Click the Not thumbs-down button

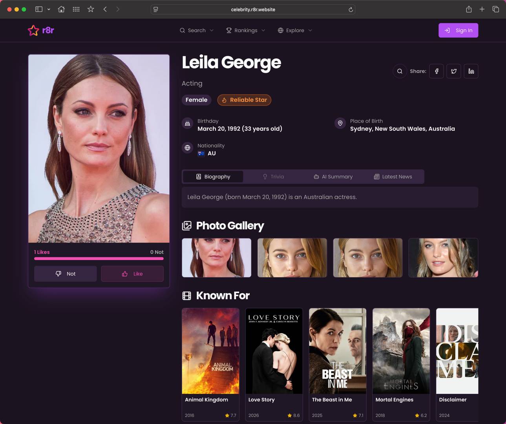(65, 274)
